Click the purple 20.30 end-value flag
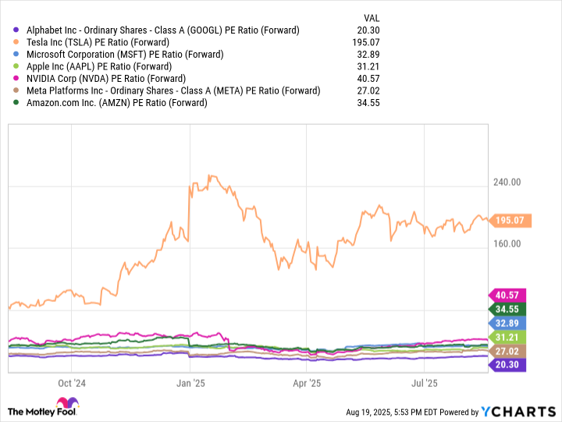 (x=507, y=365)
